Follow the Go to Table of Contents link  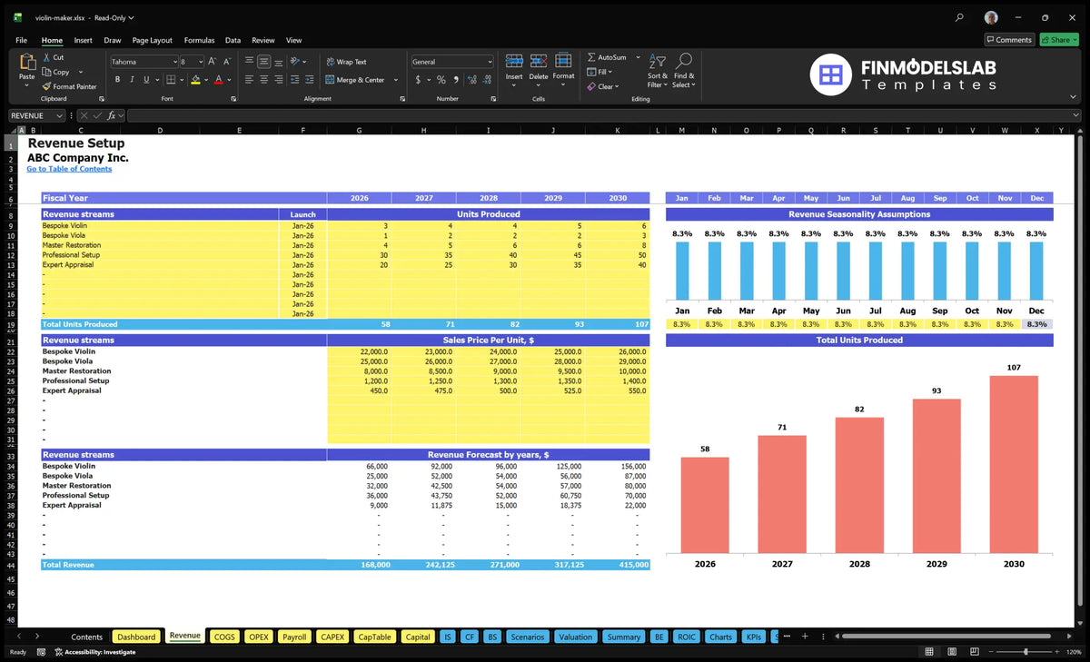[69, 169]
